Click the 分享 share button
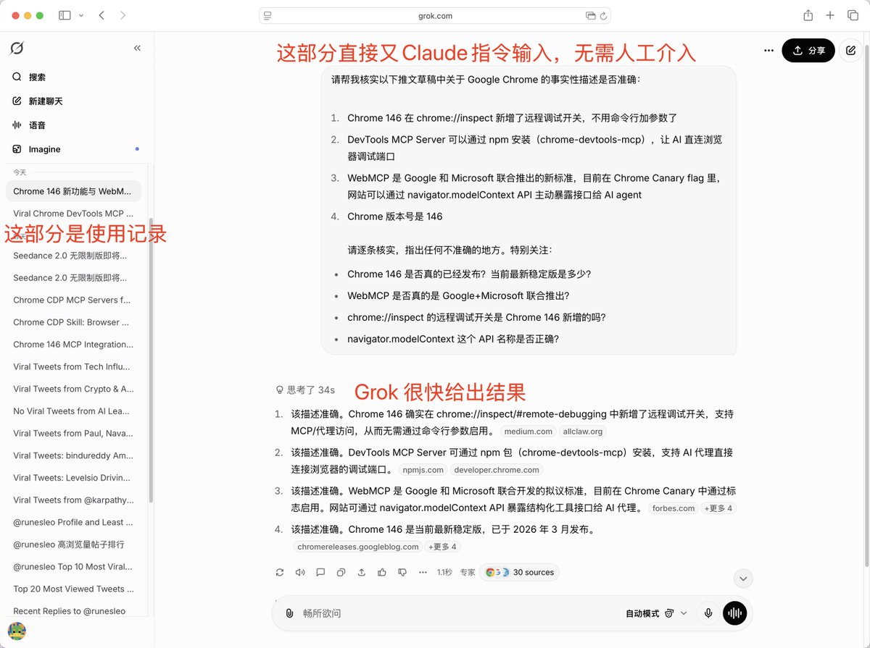Screen dimensions: 870x648 (808, 51)
